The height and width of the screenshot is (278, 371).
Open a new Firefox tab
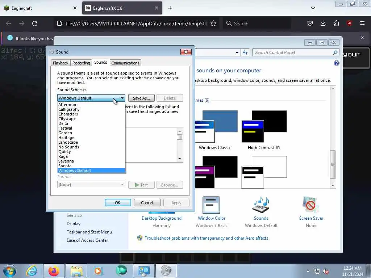click(x=170, y=8)
